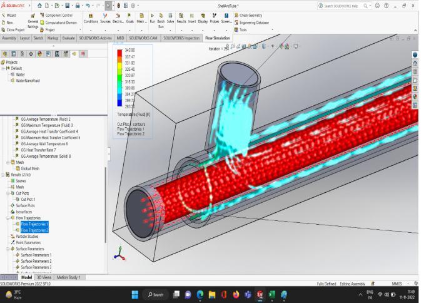Open the Goals tool
Image resolution: width=436 pixels, height=303 pixels.
(129, 18)
